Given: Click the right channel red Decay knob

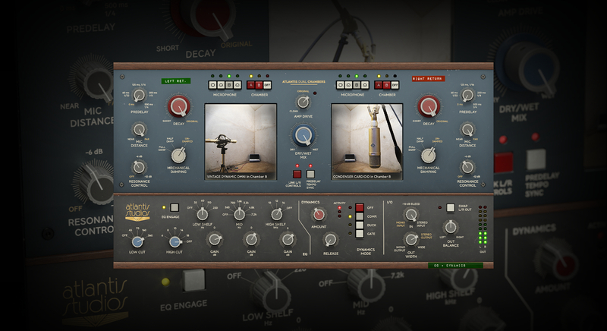Looking at the screenshot, I should (429, 106).
